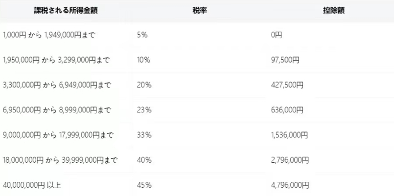394x196 pixels.
Task: Click the 3,300,000円 から 6,949,000円まで cell
Action: pyautogui.click(x=57, y=86)
